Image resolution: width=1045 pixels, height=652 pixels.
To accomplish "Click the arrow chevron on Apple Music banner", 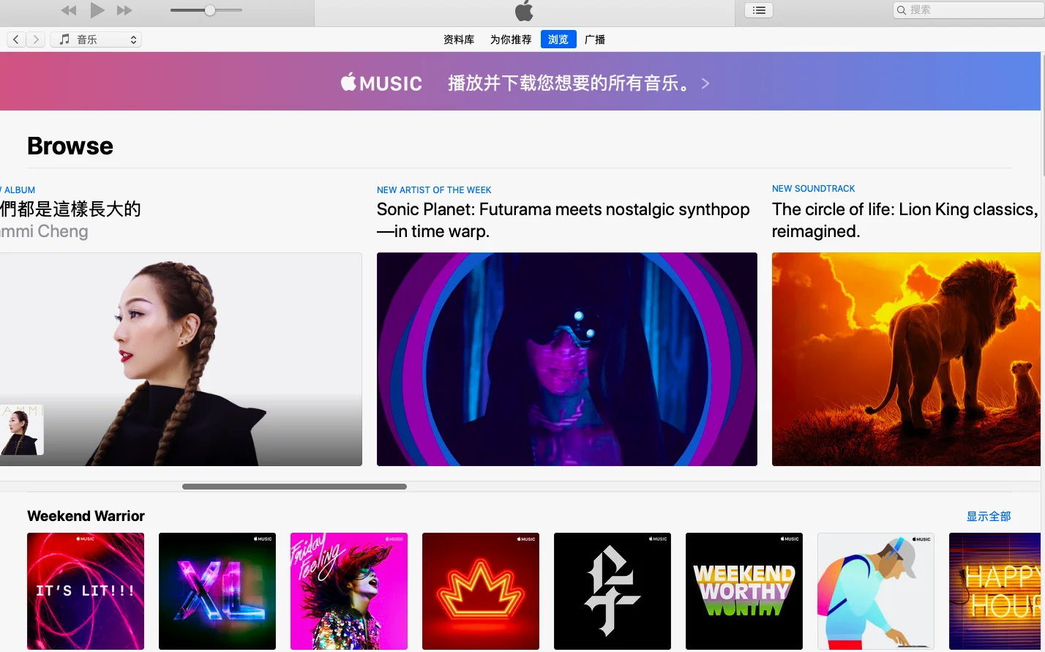I will click(705, 83).
